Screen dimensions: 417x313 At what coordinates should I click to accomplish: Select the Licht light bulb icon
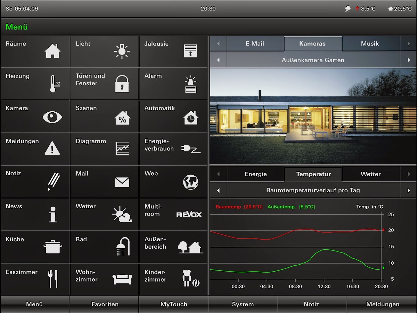coord(122,51)
